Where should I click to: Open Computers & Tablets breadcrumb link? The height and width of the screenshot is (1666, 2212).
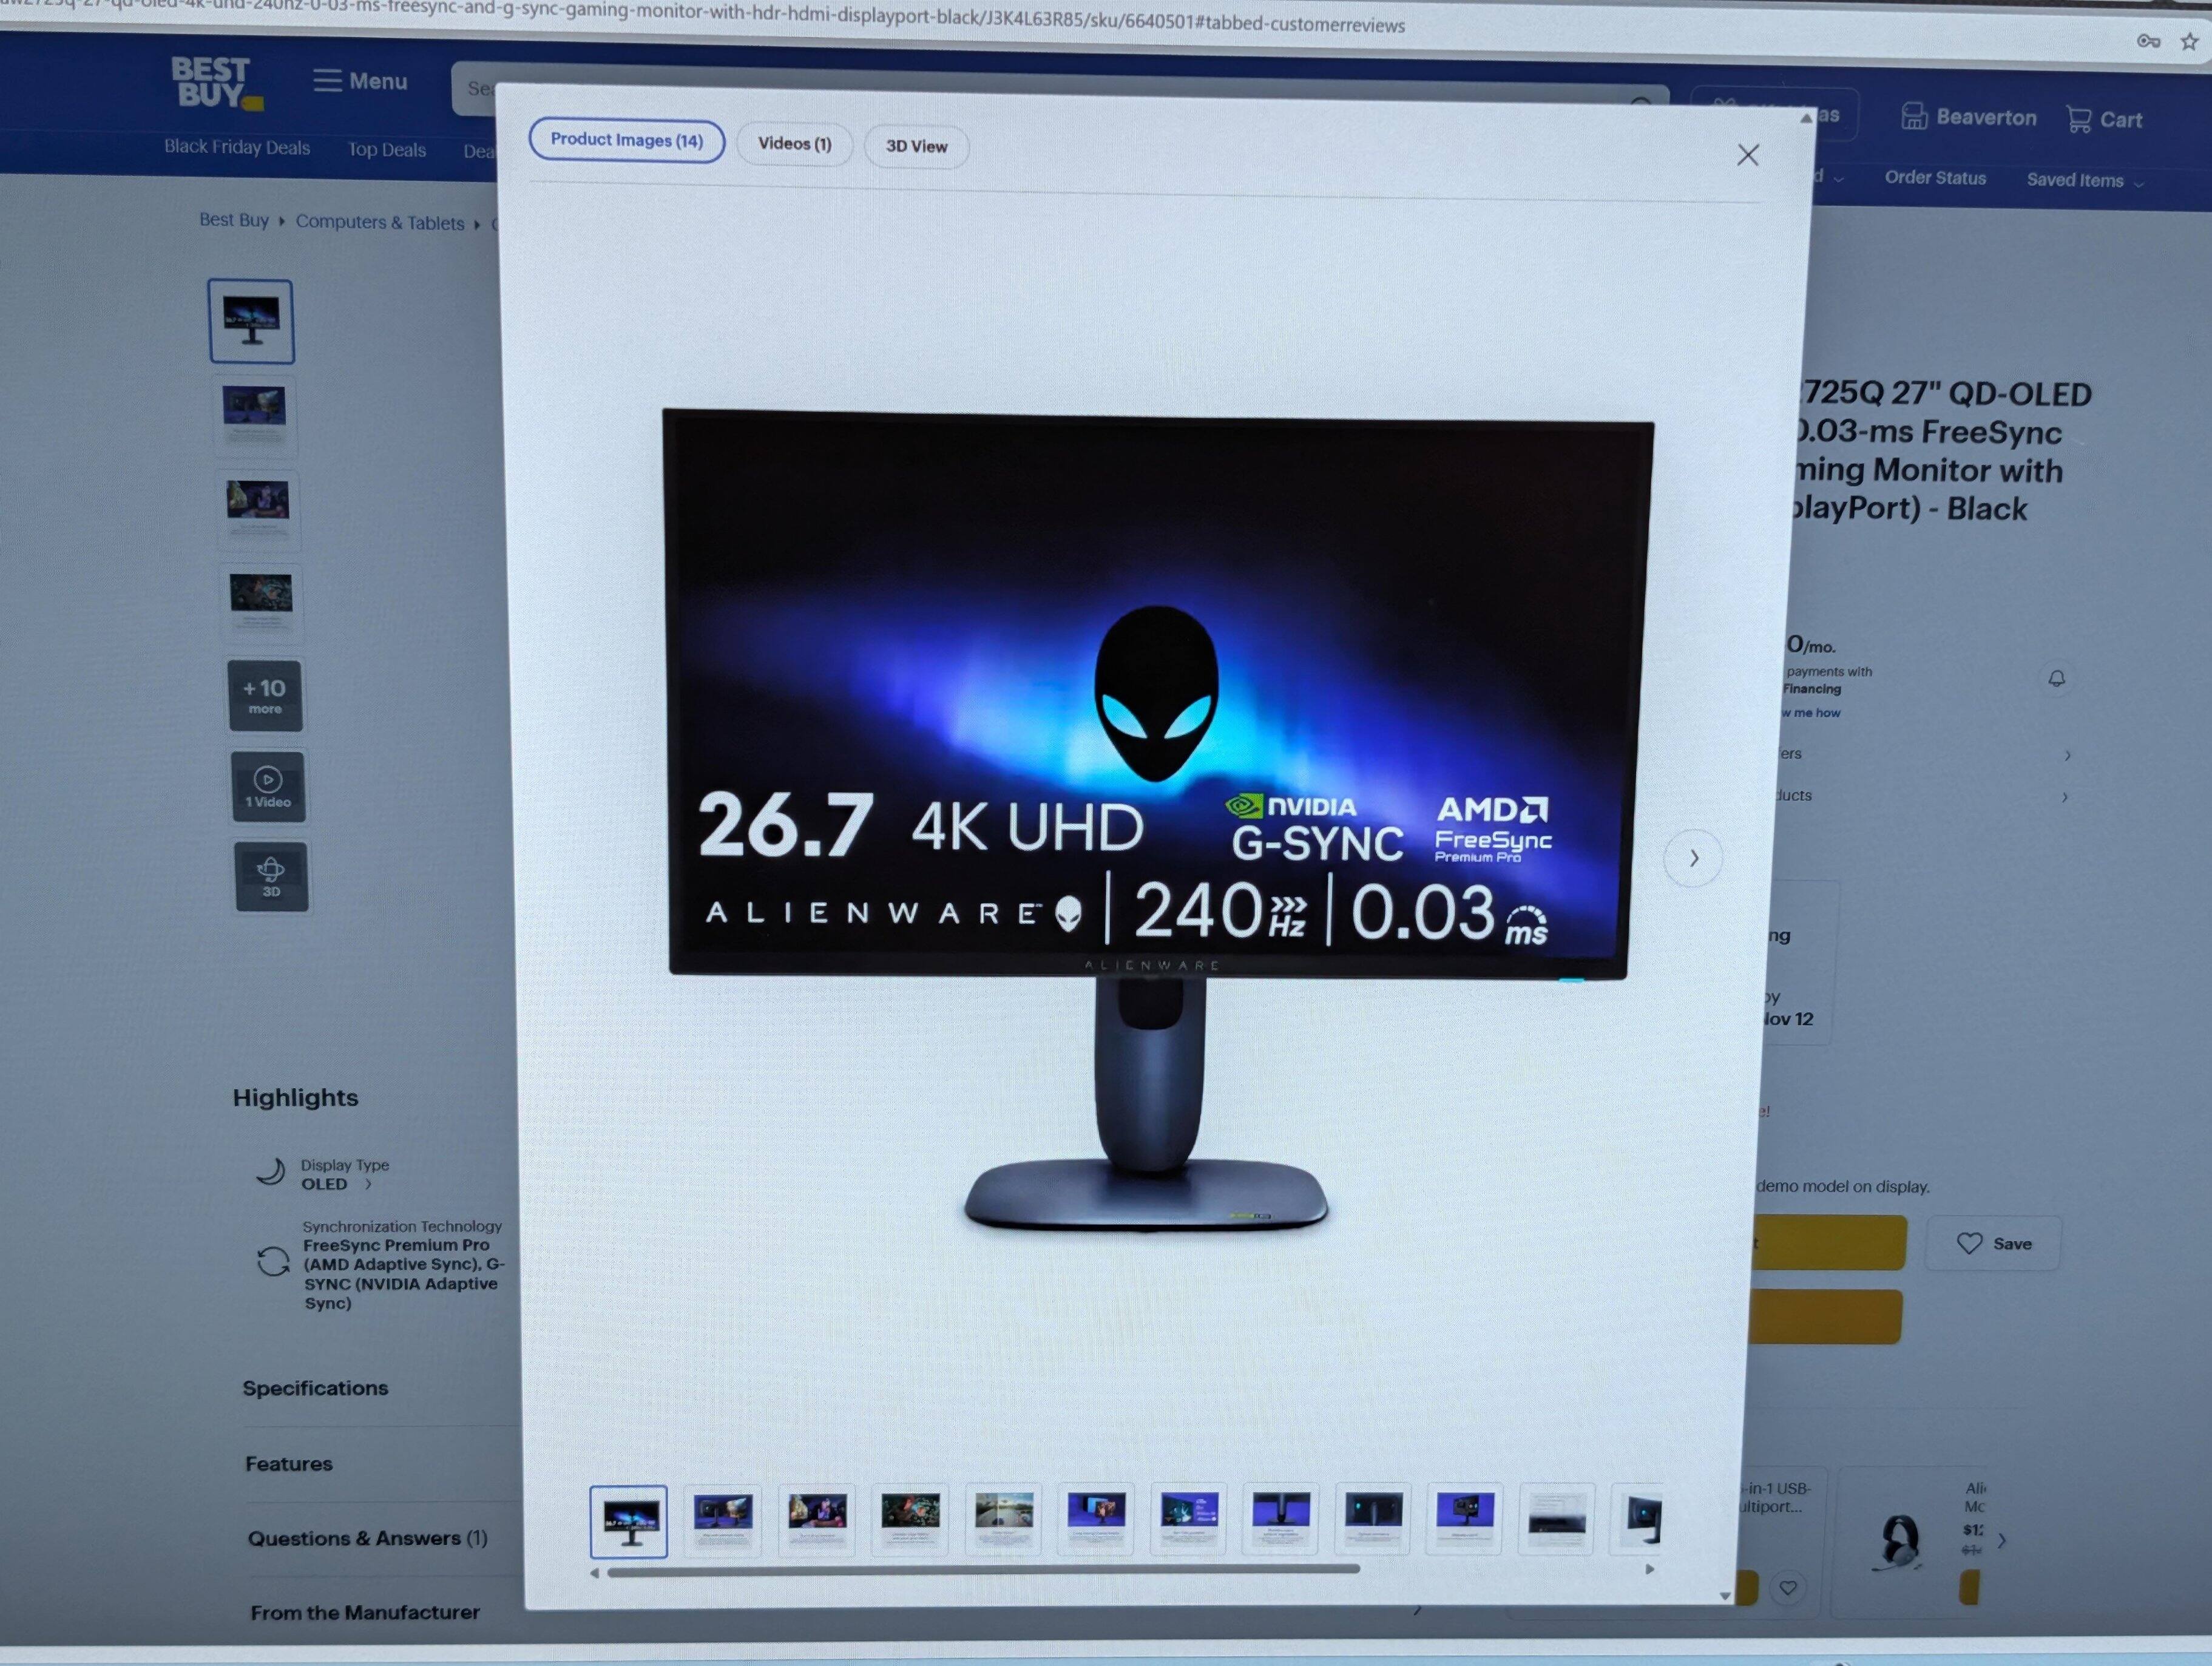(x=380, y=222)
